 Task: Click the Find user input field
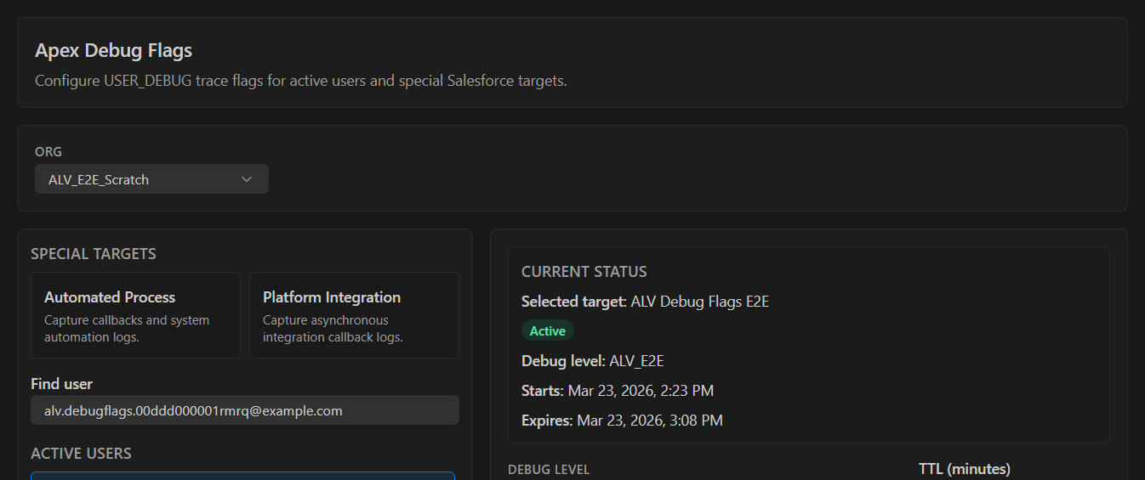(245, 410)
